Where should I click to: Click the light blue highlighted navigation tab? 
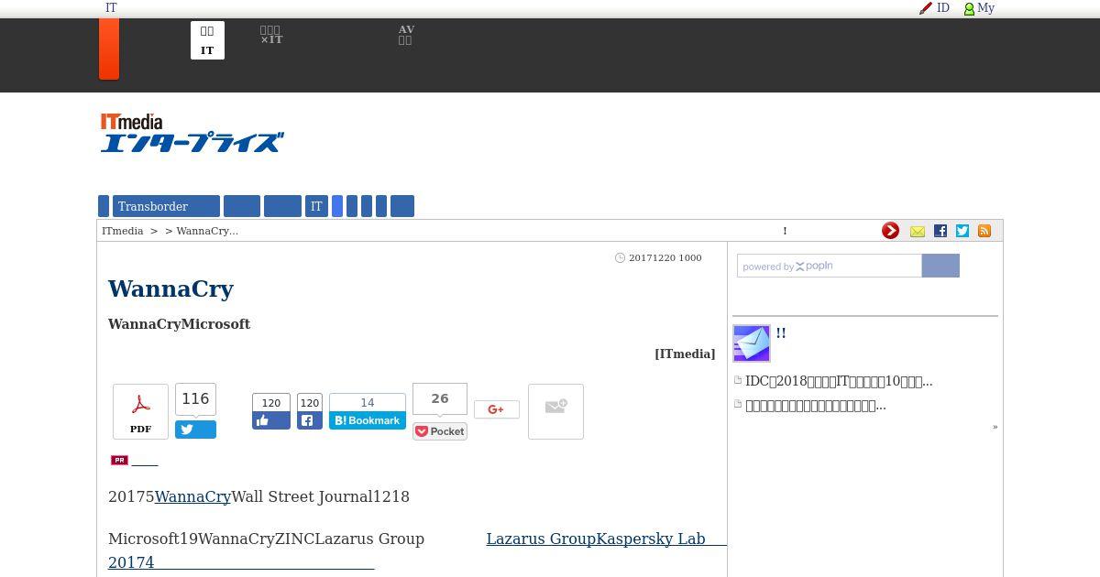point(337,206)
